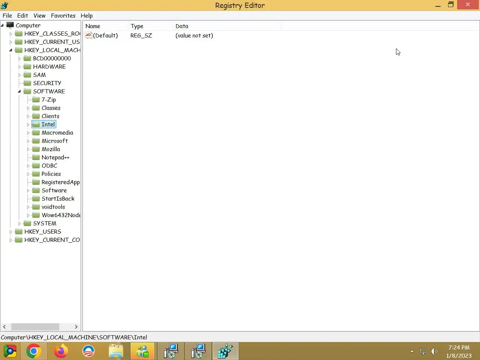
Task: Collapse the HKEY_LOCAL_MACHINE arrow
Action: click(11, 50)
